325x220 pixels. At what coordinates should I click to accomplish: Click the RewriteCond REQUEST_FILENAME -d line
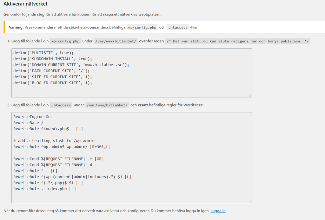(53, 165)
